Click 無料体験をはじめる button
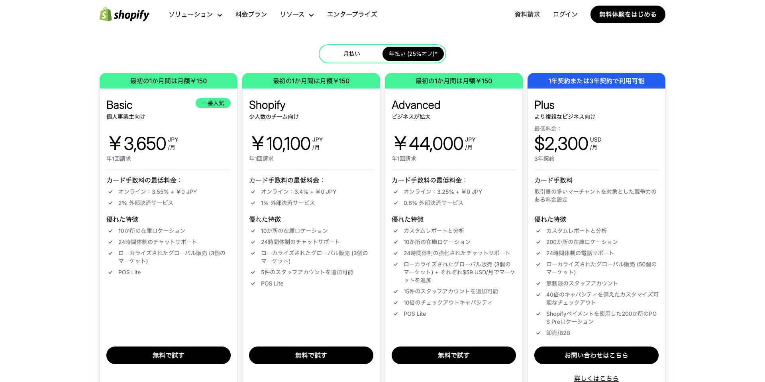 click(x=628, y=14)
